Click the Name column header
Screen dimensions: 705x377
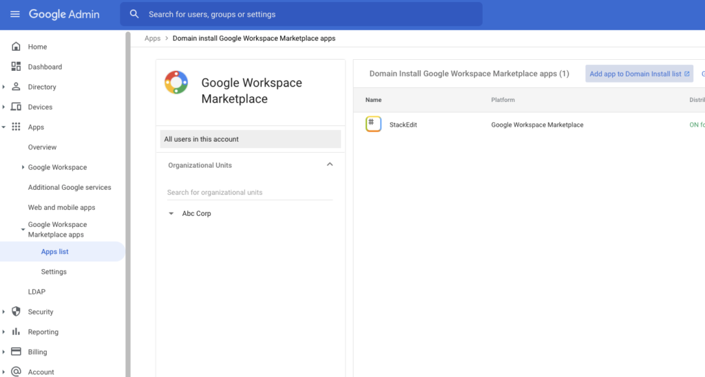[373, 100]
